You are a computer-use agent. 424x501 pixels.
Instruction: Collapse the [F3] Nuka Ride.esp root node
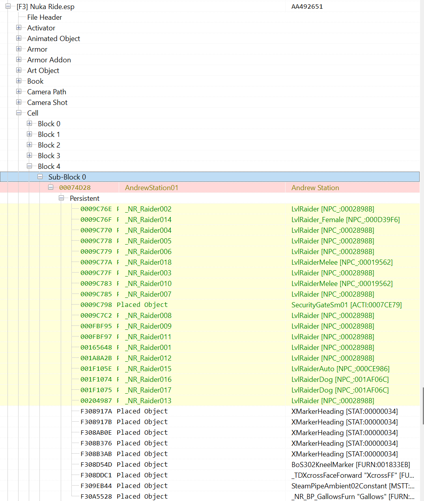pos(8,6)
